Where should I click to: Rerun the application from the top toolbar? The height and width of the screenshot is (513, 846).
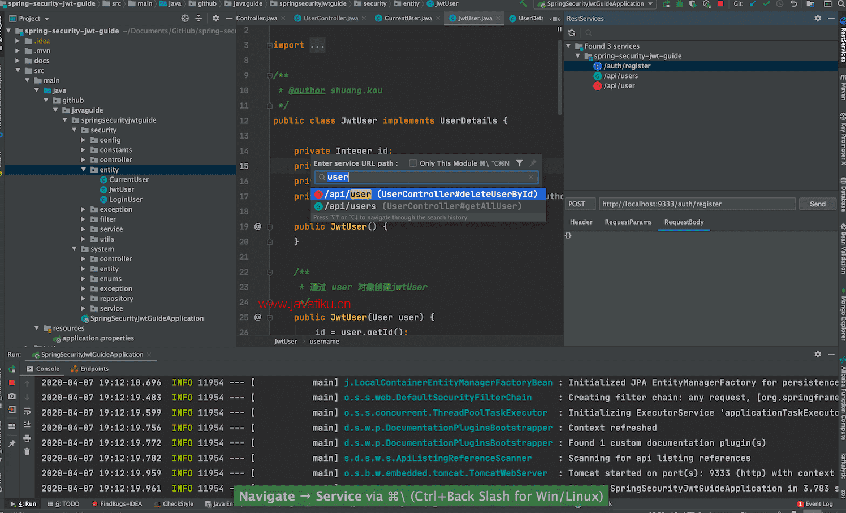(666, 4)
